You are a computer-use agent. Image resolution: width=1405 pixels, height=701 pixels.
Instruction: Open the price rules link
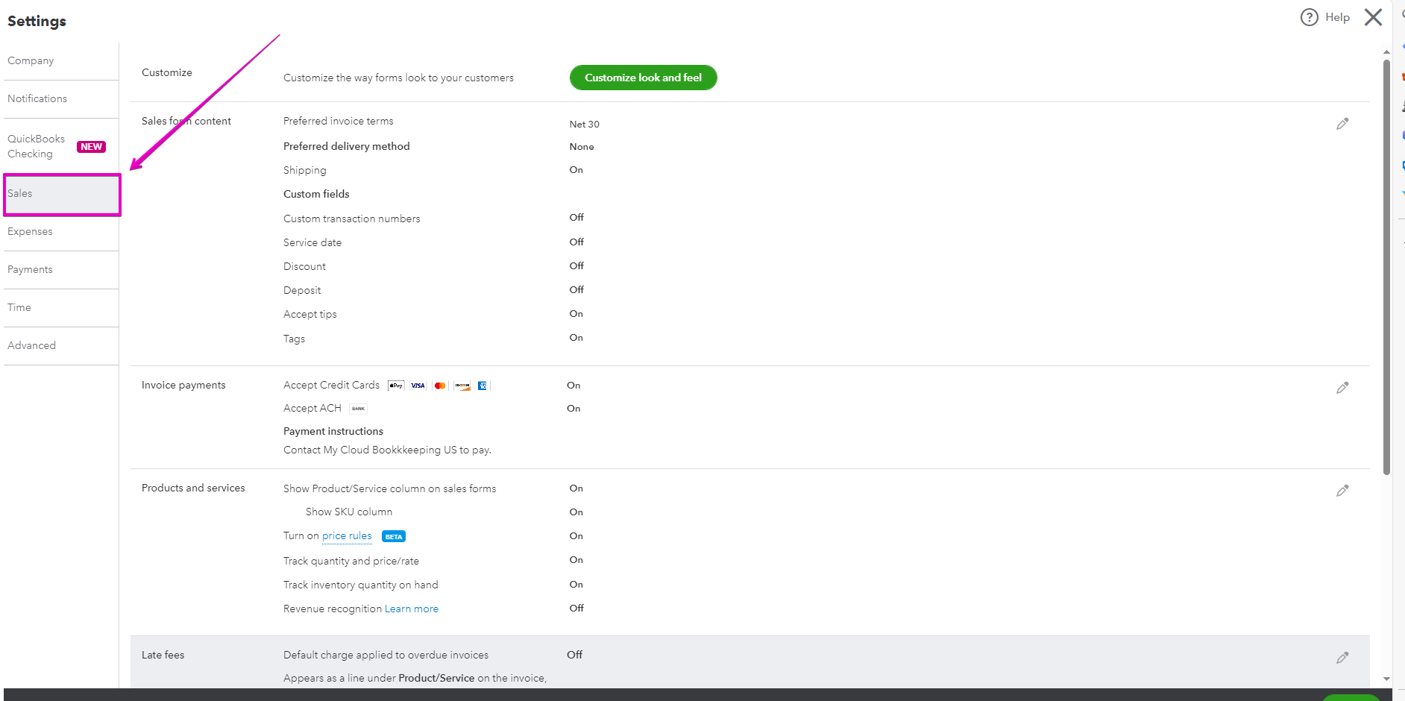pyautogui.click(x=347, y=536)
